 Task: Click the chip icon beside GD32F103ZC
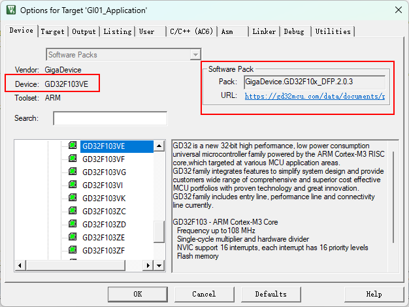coord(73,210)
